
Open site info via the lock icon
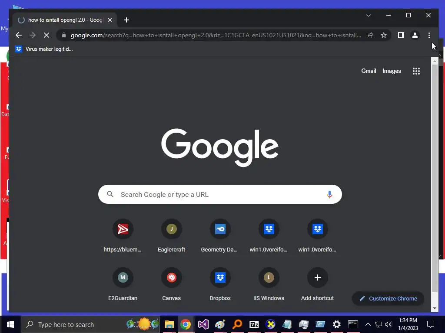[64, 35]
